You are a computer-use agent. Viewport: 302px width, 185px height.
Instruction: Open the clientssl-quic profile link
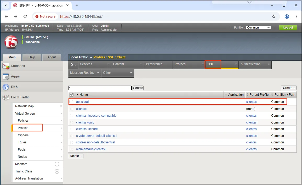(85, 122)
